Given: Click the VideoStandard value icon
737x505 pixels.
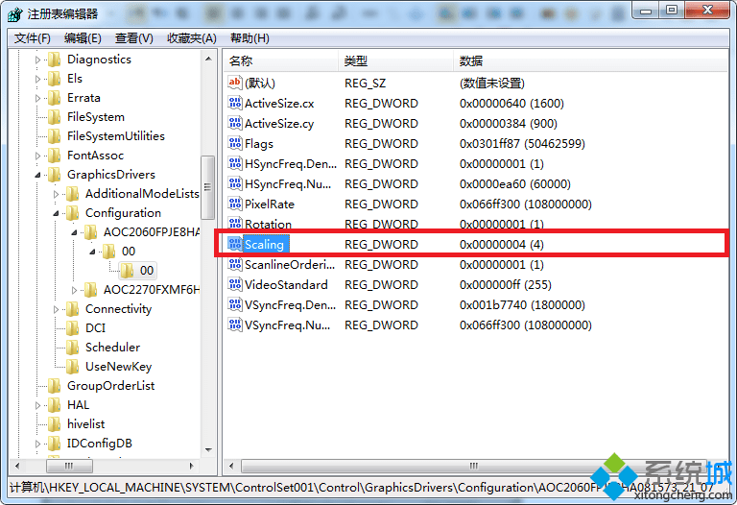Looking at the screenshot, I should tap(235, 284).
